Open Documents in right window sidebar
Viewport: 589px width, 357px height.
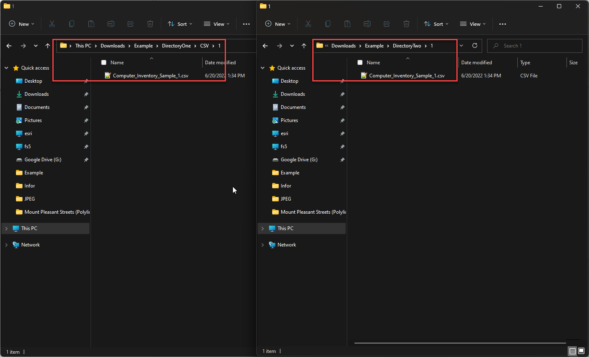point(293,107)
